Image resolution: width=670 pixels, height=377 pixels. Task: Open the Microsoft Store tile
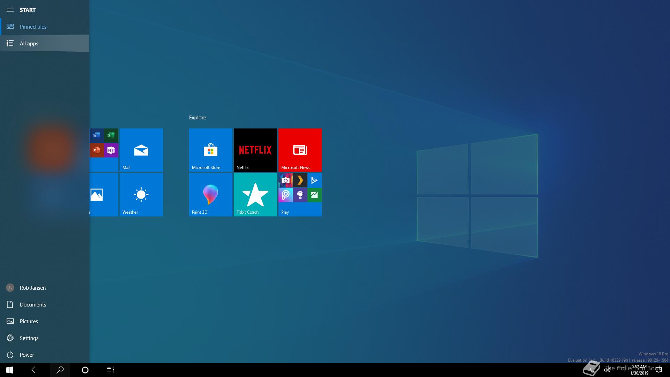point(211,150)
